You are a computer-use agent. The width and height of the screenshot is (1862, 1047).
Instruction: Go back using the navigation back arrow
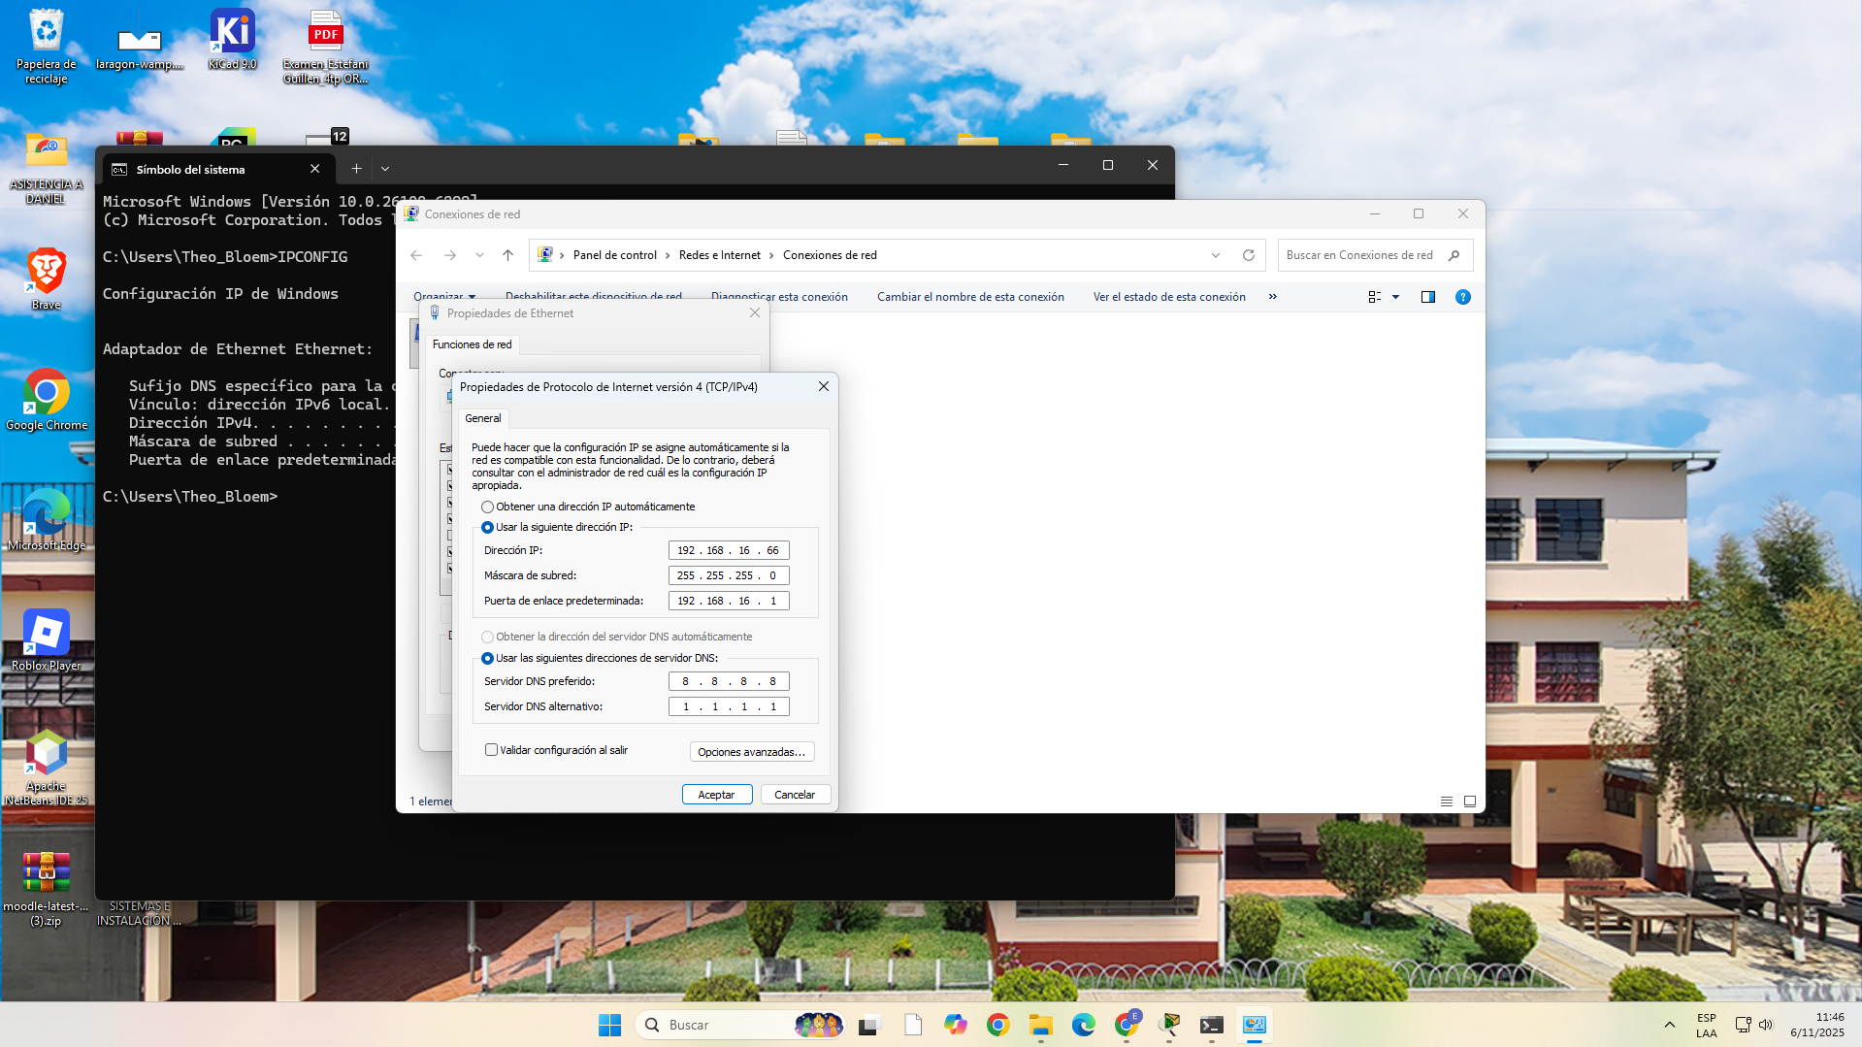(415, 254)
